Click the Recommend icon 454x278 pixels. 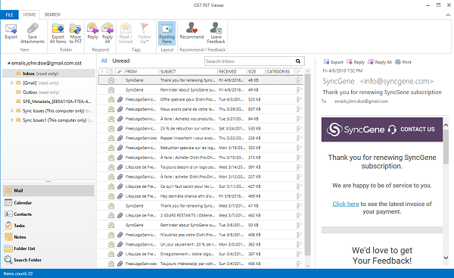191,28
